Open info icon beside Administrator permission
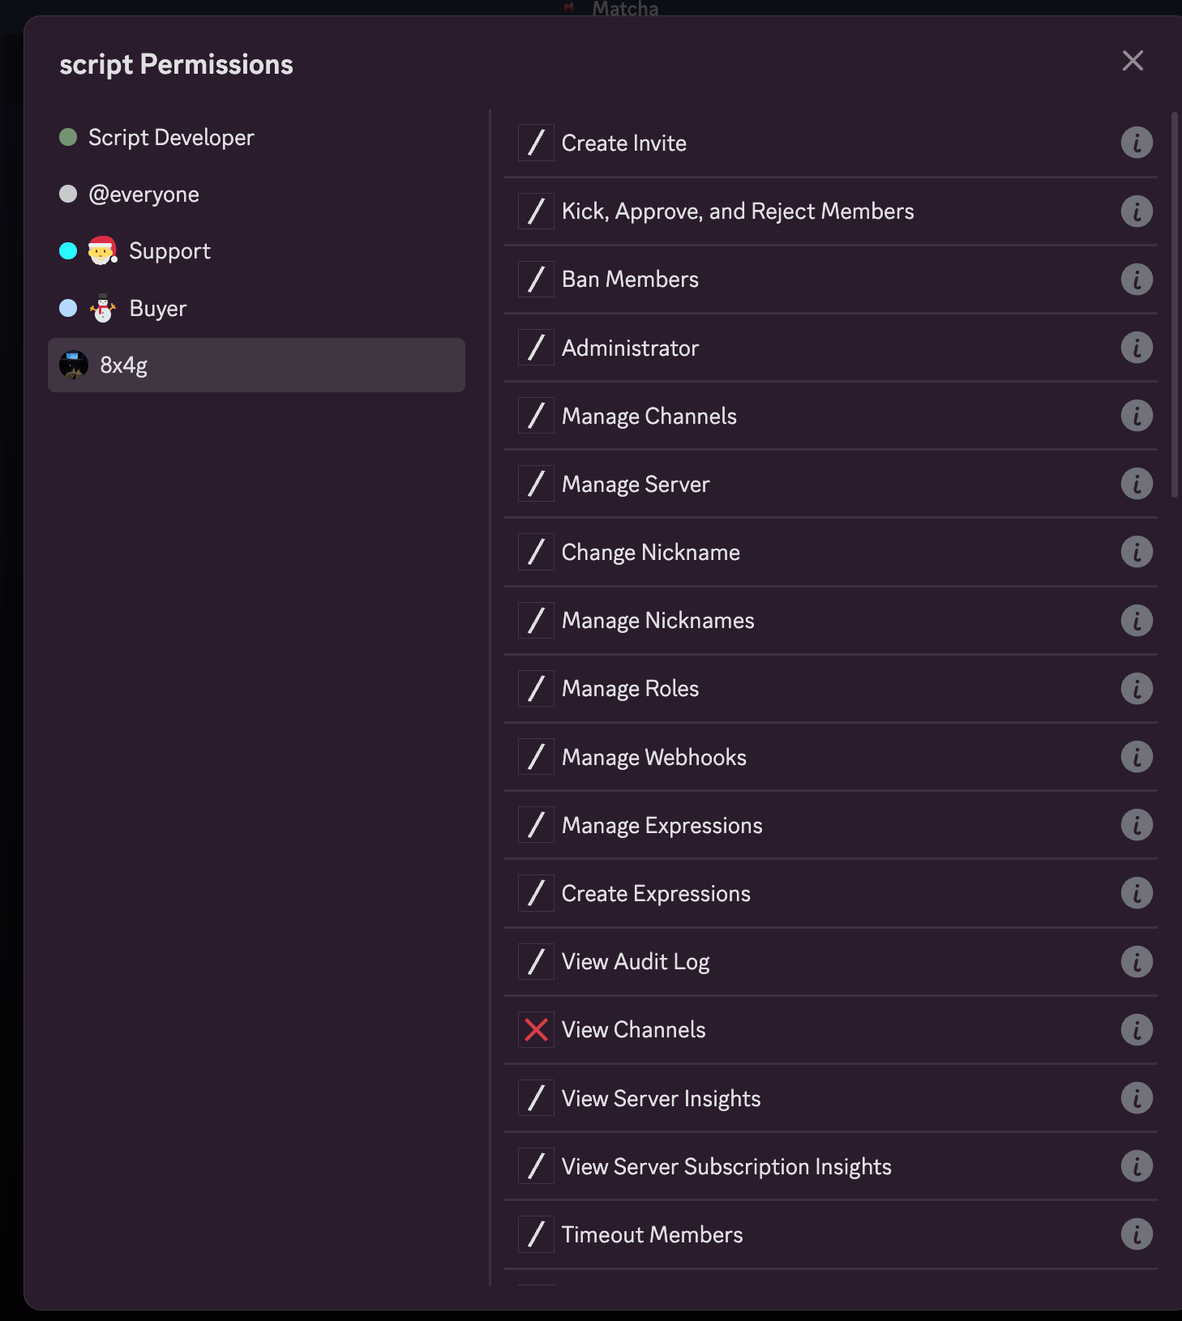The width and height of the screenshot is (1182, 1321). (1137, 348)
